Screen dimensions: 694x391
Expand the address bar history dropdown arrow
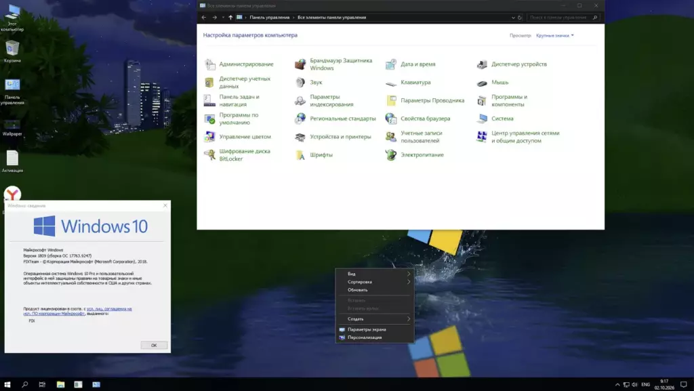513,18
